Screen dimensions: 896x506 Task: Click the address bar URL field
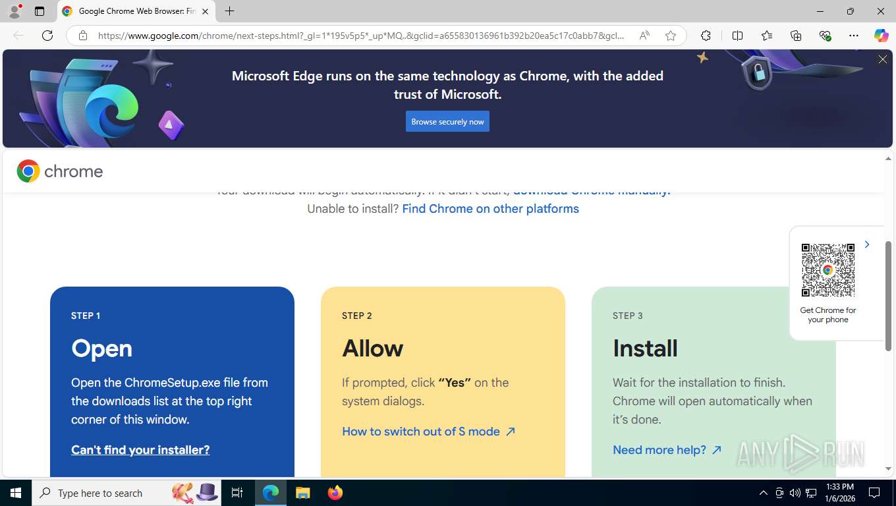[x=361, y=36]
